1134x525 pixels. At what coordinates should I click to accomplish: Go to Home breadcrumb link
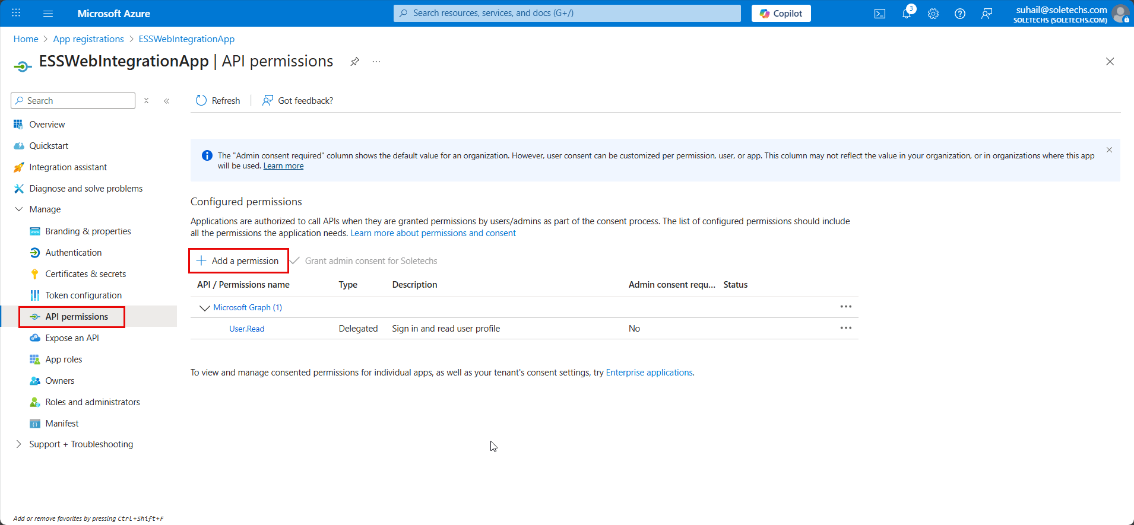click(26, 39)
